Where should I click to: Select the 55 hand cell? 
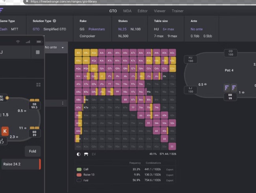149,123
